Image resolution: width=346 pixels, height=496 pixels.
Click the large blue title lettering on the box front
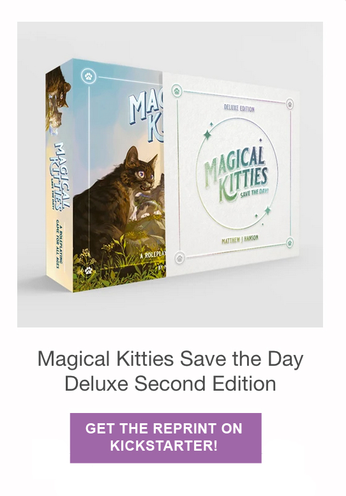tap(146, 116)
